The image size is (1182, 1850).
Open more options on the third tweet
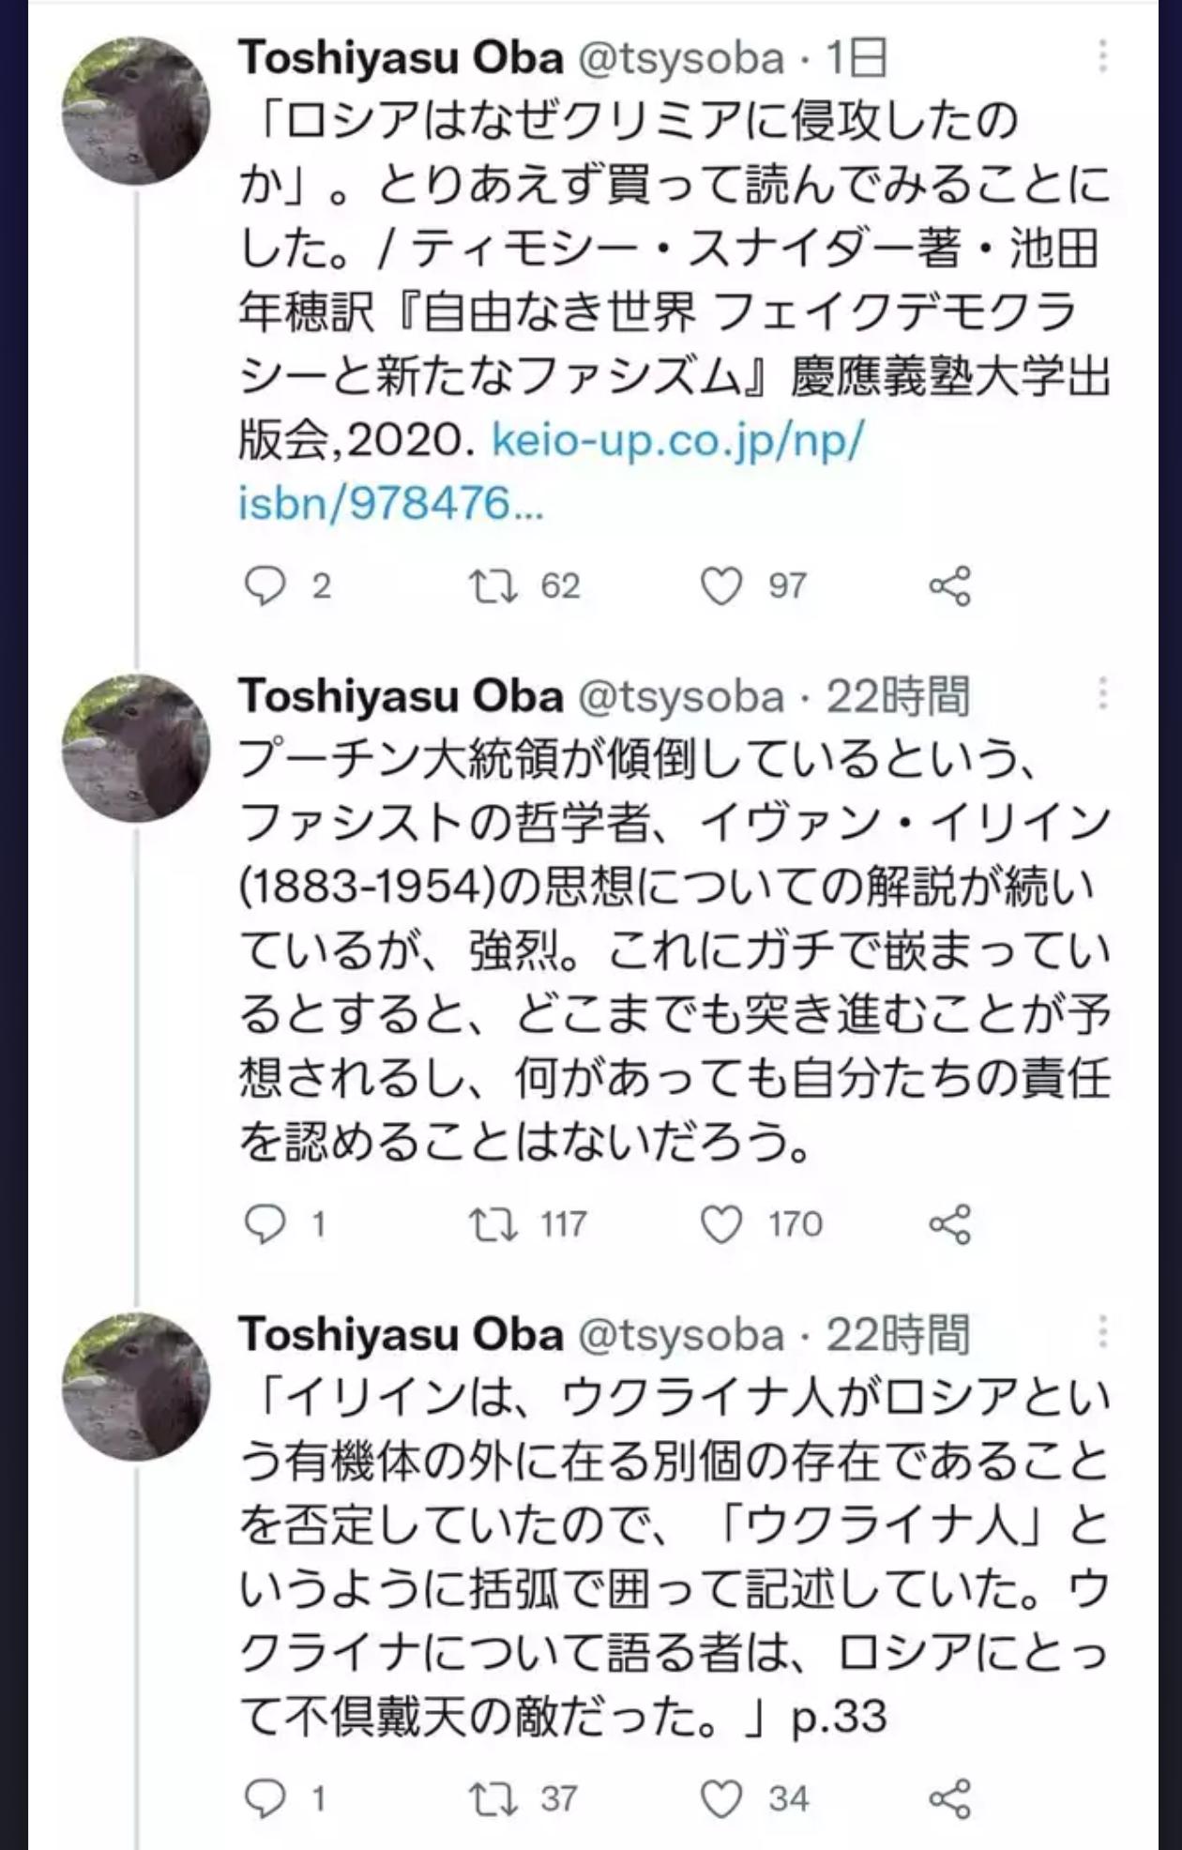(x=1103, y=1332)
